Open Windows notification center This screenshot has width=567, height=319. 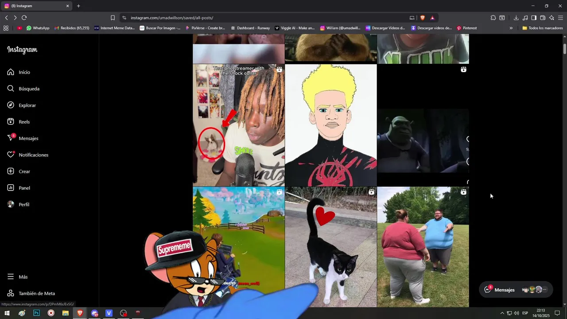(x=557, y=313)
